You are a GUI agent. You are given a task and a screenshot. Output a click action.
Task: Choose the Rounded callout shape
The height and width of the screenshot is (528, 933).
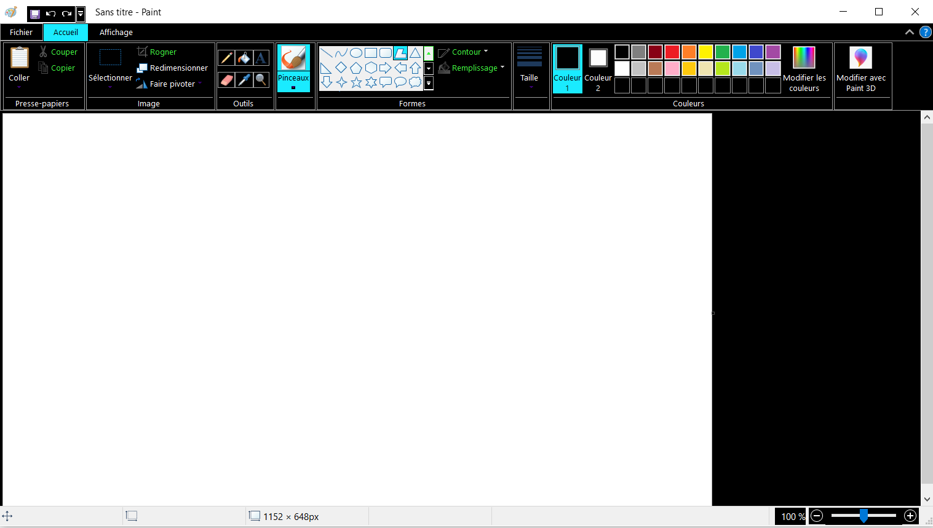tap(386, 82)
